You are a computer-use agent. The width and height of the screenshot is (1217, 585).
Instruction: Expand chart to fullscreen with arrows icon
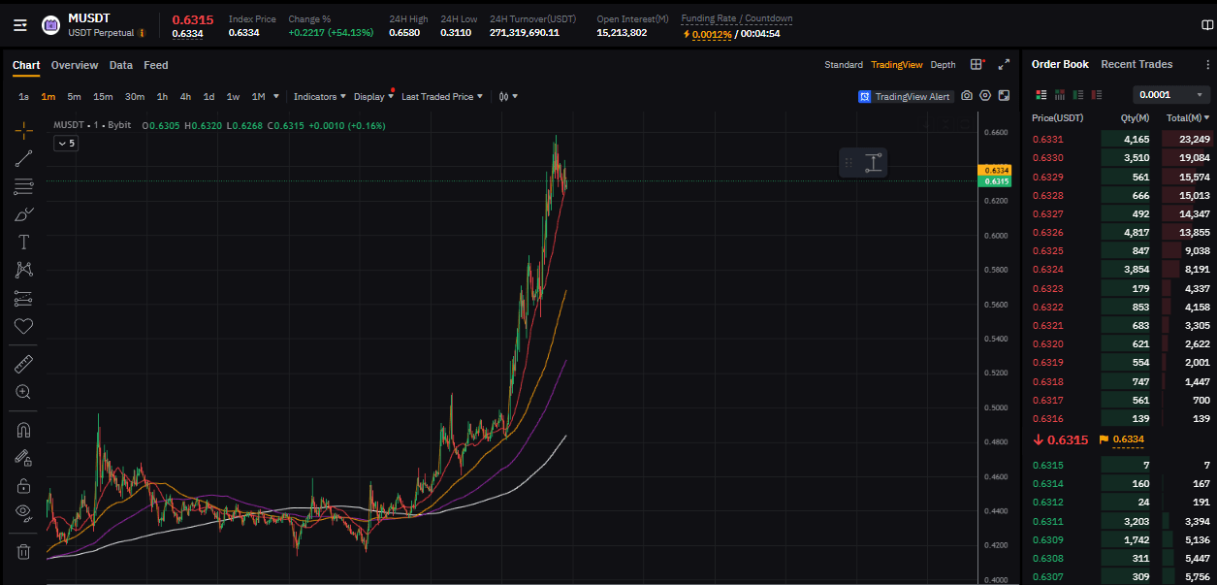tap(1004, 65)
